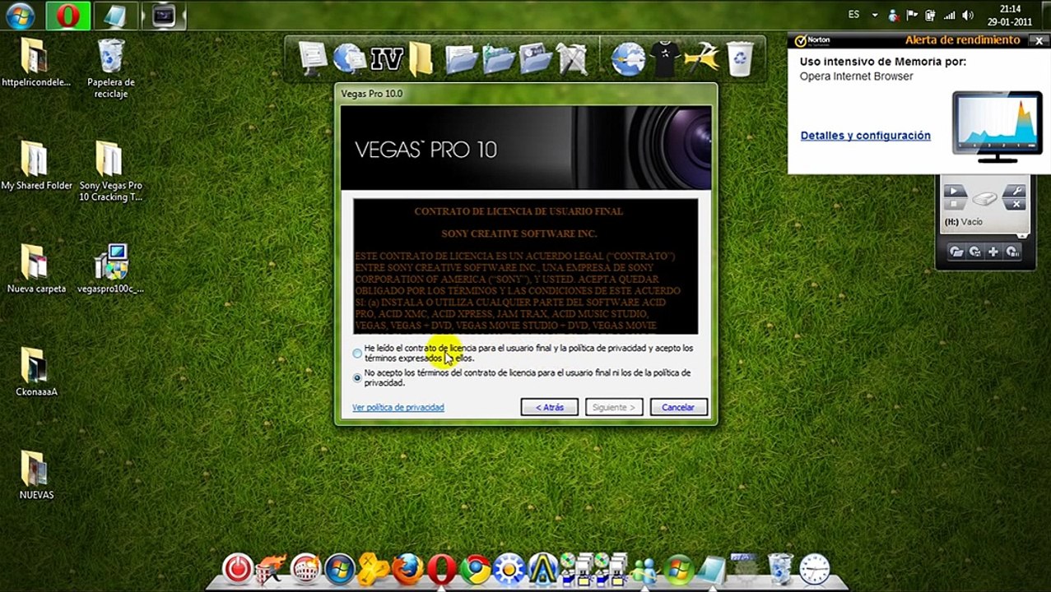Click the disabled 'Siguiente >' button
The height and width of the screenshot is (592, 1051).
tap(614, 407)
